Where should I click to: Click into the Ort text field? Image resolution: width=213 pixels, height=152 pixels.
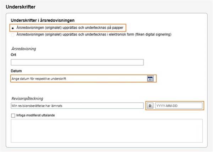77,62
